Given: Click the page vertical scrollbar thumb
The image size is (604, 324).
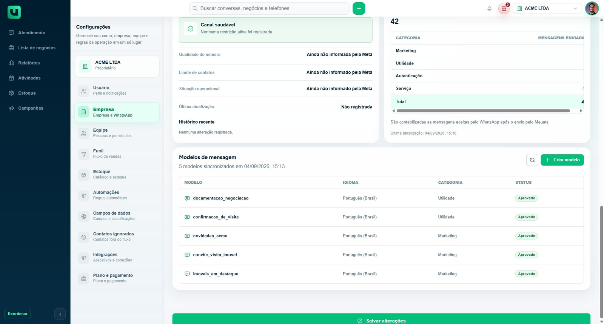Looking at the screenshot, I should [x=602, y=262].
